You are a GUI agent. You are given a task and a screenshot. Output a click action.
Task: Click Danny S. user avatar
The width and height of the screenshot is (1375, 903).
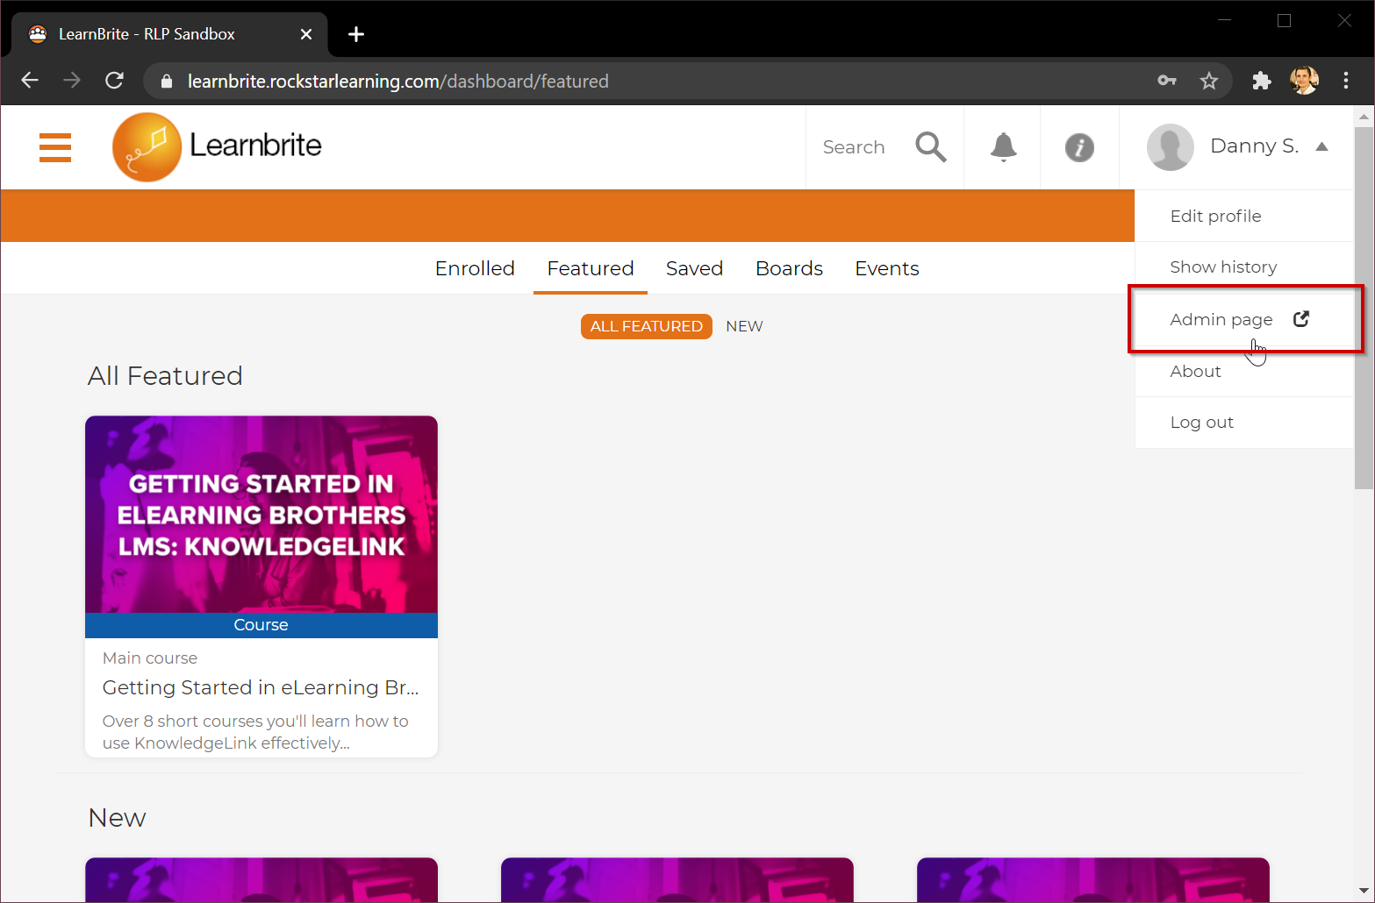click(1171, 147)
